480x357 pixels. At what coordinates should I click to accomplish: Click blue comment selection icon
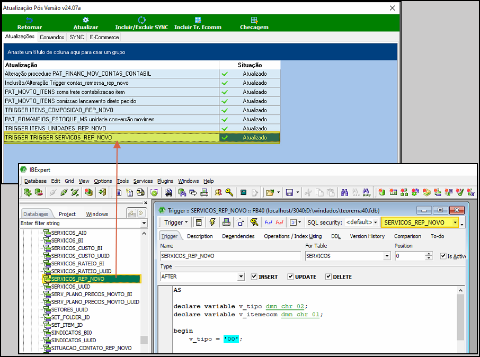coord(269,222)
